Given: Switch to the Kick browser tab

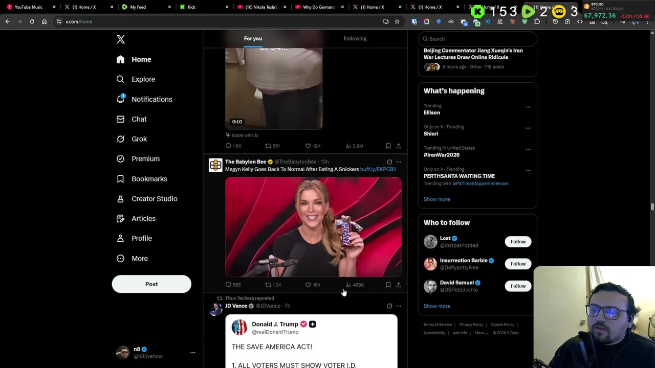Looking at the screenshot, I should pos(205,7).
